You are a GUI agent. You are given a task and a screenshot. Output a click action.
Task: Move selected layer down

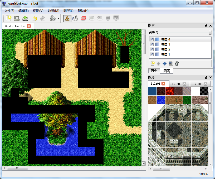click(x=164, y=64)
